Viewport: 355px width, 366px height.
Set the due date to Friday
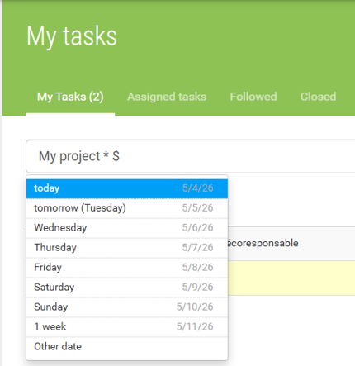[127, 268]
